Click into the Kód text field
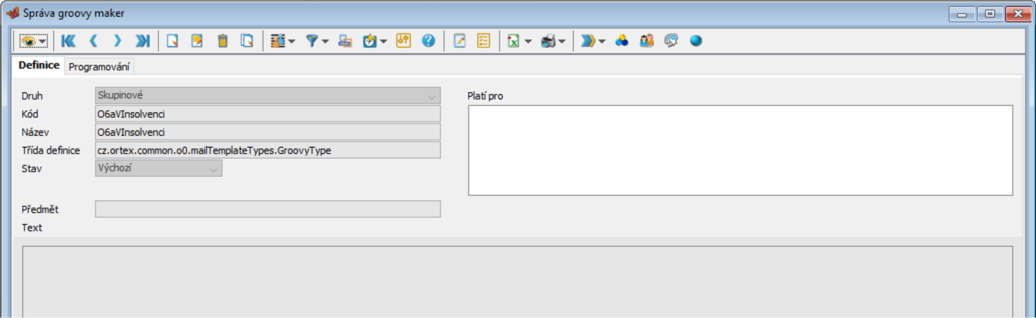The width and height of the screenshot is (1036, 318). pos(268,114)
